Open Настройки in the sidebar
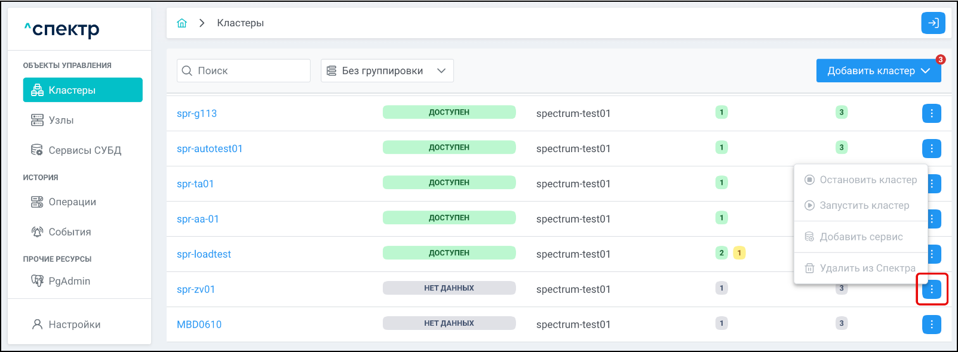 click(x=74, y=325)
